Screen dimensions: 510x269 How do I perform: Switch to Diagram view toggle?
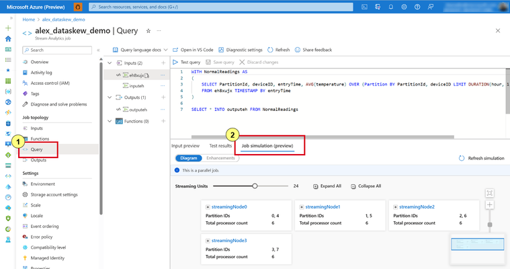point(189,158)
